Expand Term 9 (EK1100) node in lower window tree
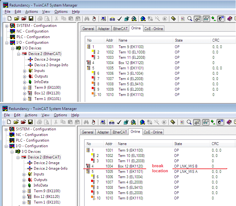The width and height of the screenshot is (236, 206). (x=24, y=191)
